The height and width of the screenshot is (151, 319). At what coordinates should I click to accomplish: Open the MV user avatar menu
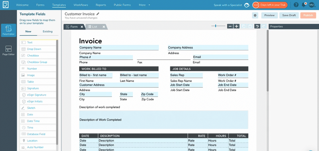pos(311,5)
